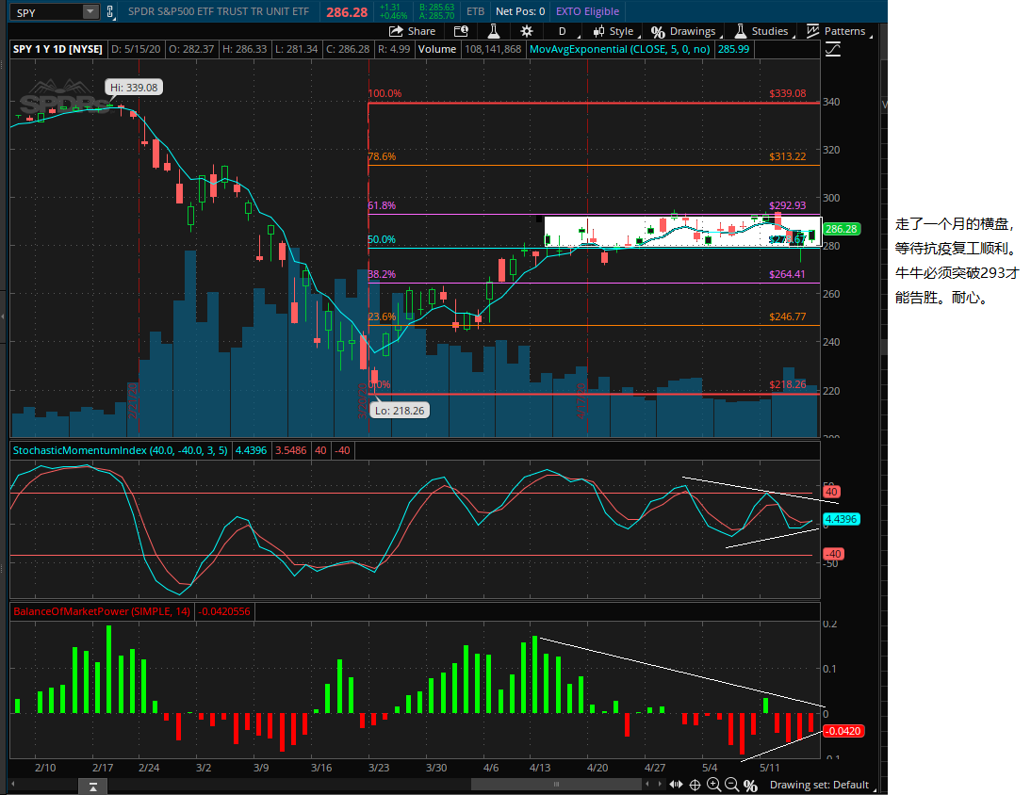Click the $264.41 Fibonacci price label
Image resolution: width=1031 pixels, height=795 pixels.
pos(787,274)
